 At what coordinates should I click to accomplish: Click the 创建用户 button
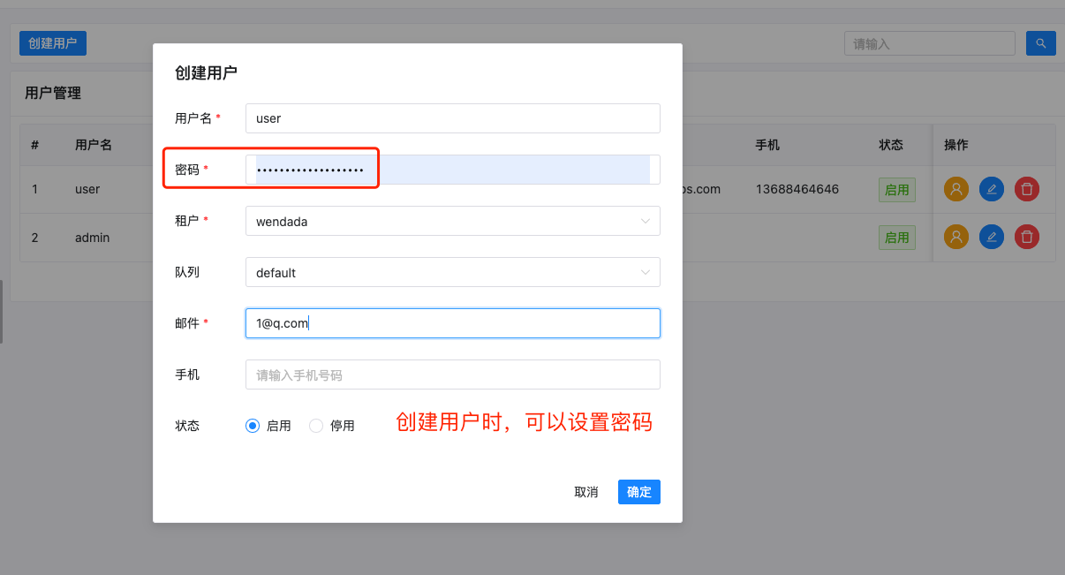click(x=52, y=42)
